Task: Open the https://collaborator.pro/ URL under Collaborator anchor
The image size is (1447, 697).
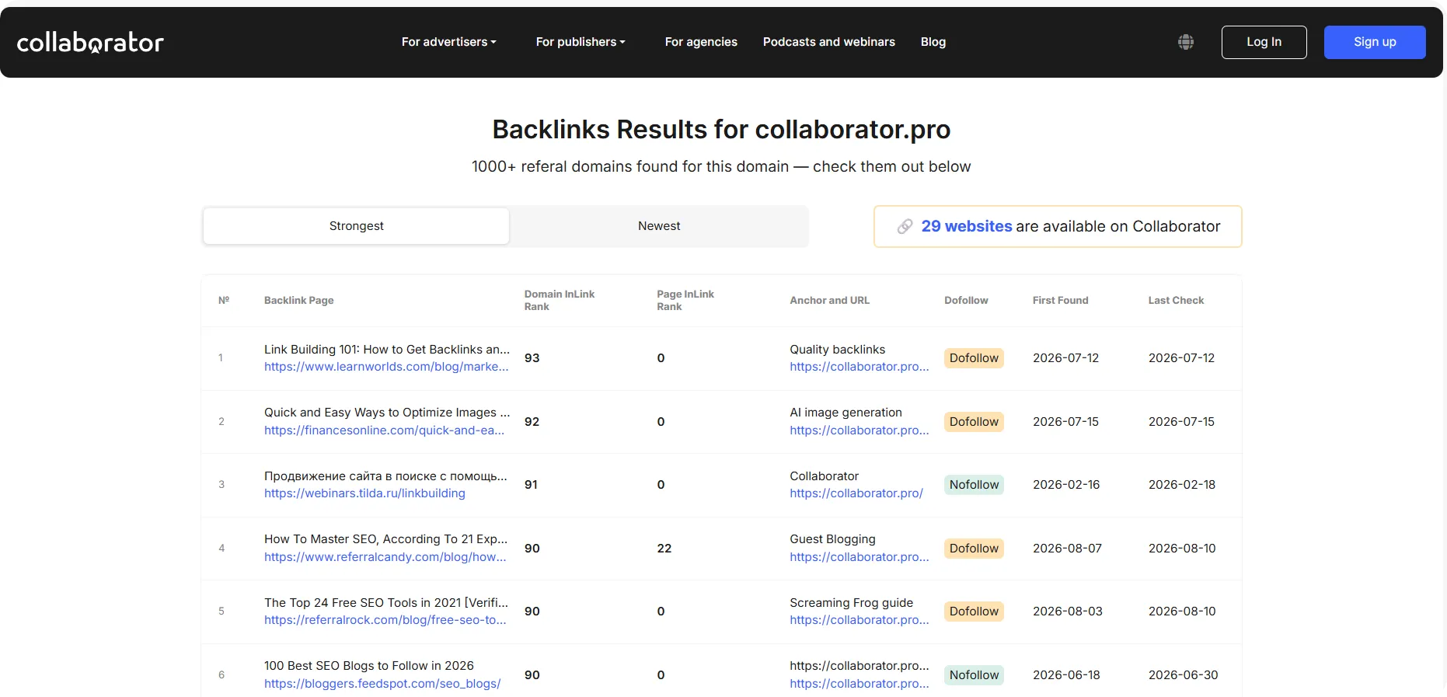Action: pos(856,493)
